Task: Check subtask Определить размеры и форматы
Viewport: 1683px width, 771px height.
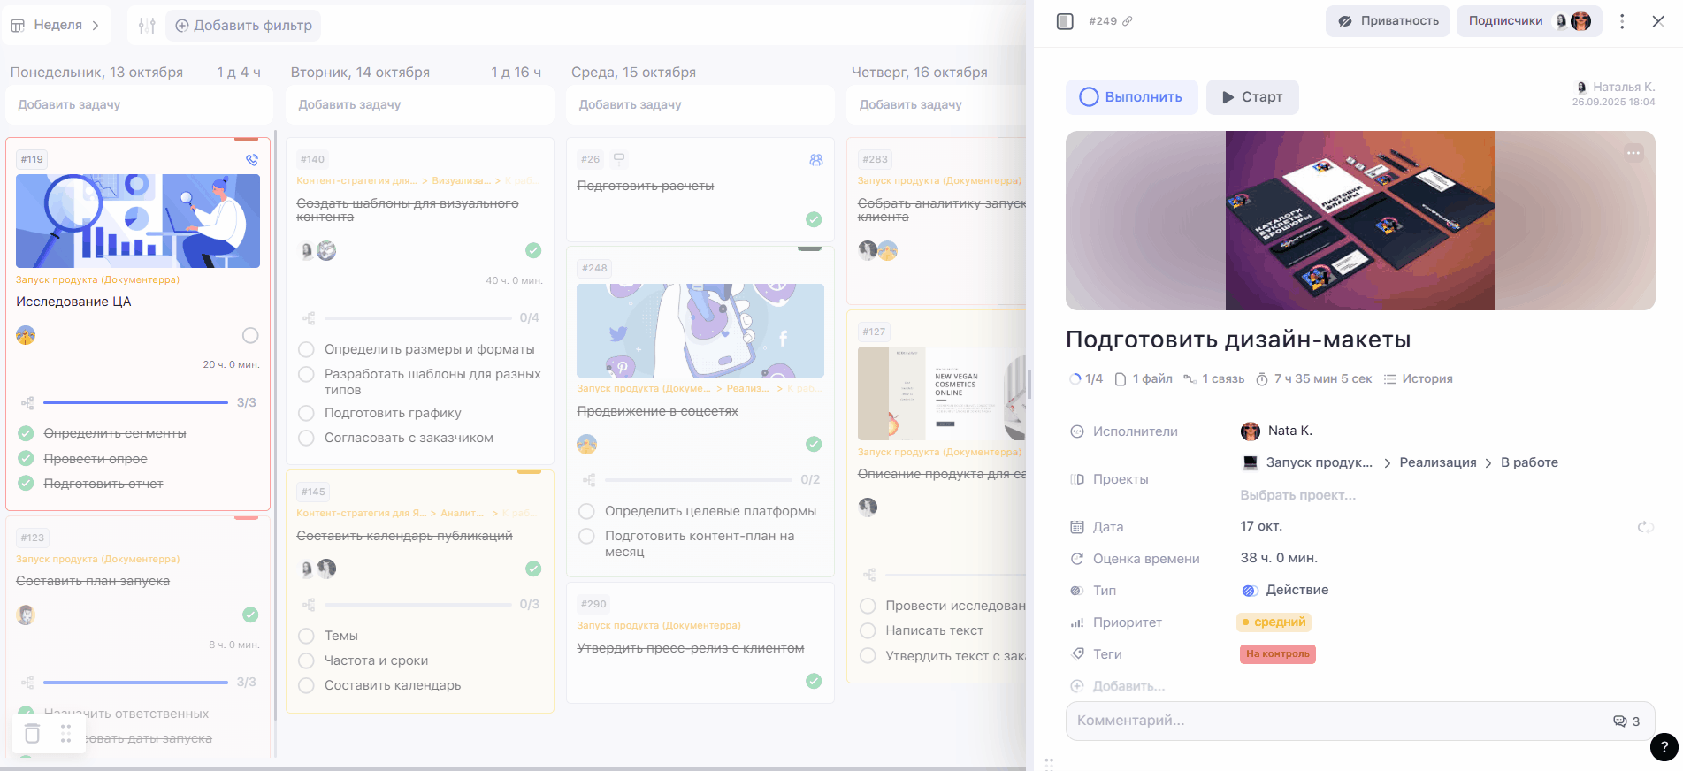Action: (x=307, y=349)
